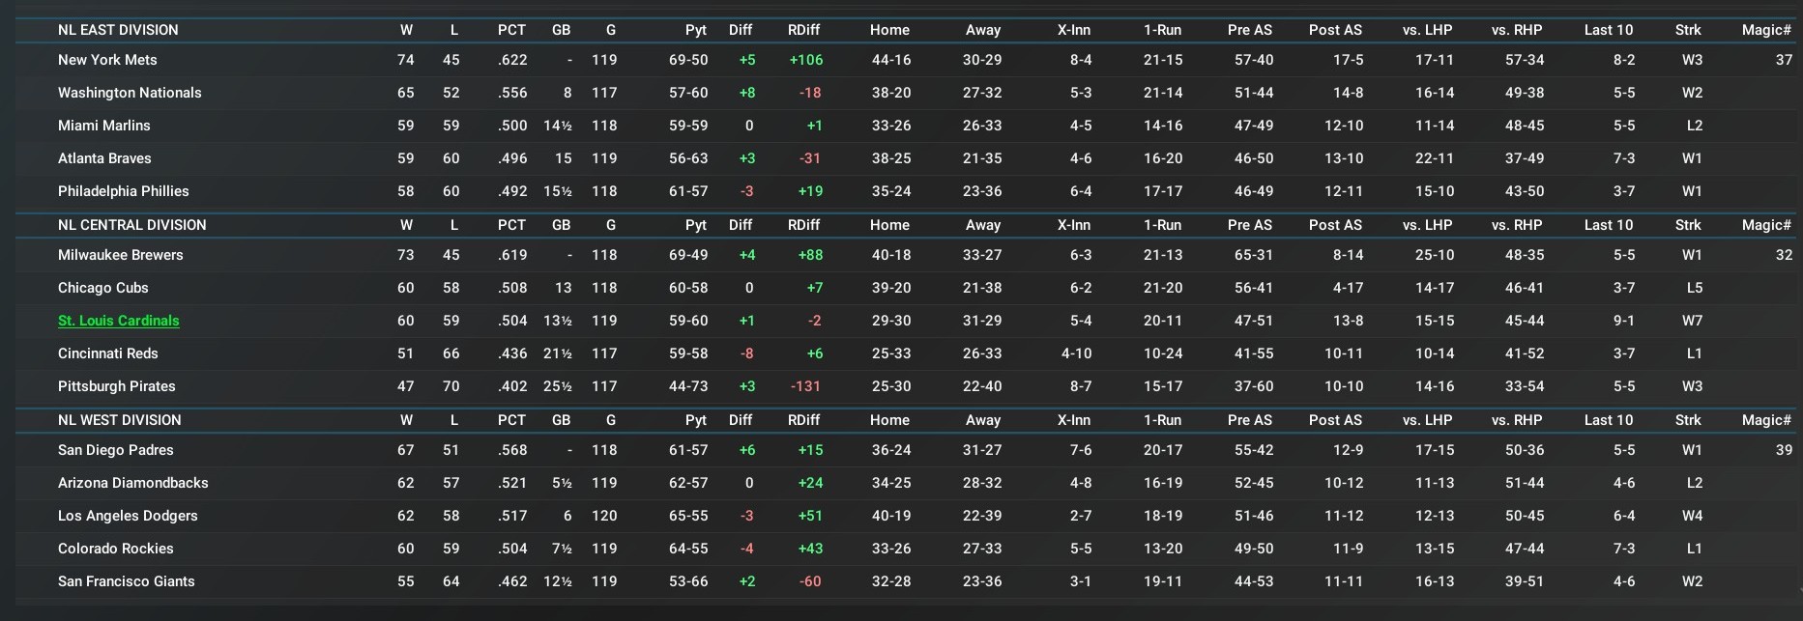Click the Atlanta Braves team name

pos(104,158)
